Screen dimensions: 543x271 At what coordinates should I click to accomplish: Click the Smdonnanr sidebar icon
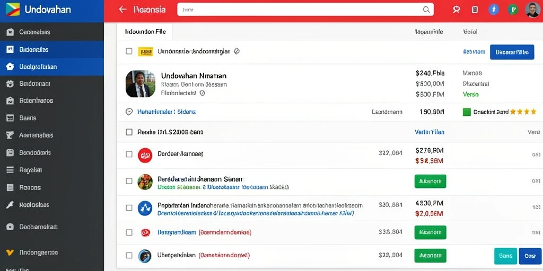coord(10,84)
